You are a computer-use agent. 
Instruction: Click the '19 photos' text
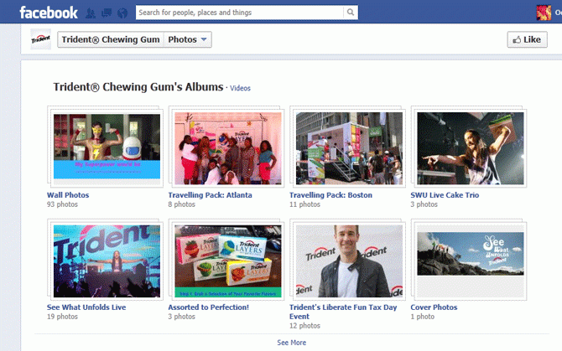pyautogui.click(x=62, y=317)
